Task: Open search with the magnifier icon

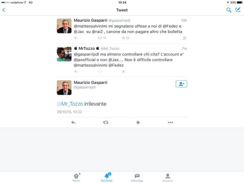Action: click(x=228, y=10)
